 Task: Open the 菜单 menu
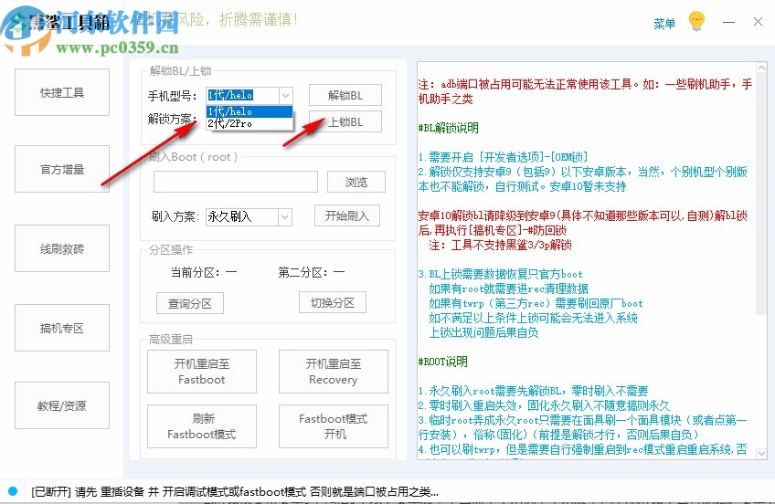point(664,23)
